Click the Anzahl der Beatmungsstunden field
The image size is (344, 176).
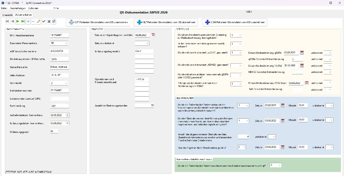144,106
